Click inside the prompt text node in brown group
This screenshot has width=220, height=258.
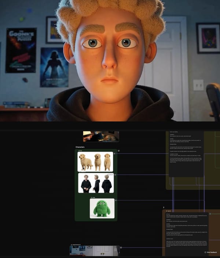pos(187,234)
